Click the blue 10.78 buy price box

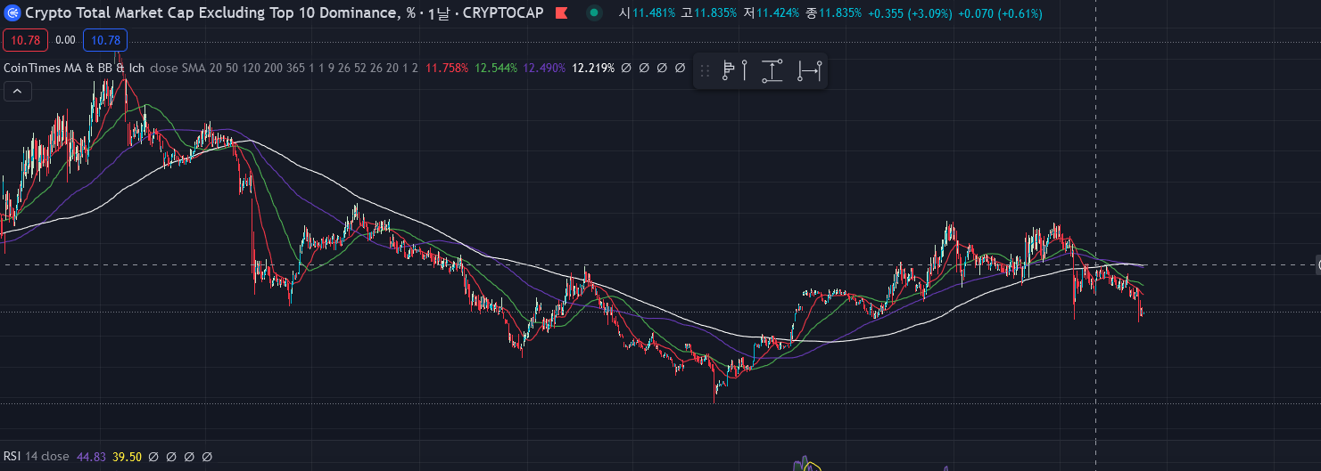click(x=105, y=40)
